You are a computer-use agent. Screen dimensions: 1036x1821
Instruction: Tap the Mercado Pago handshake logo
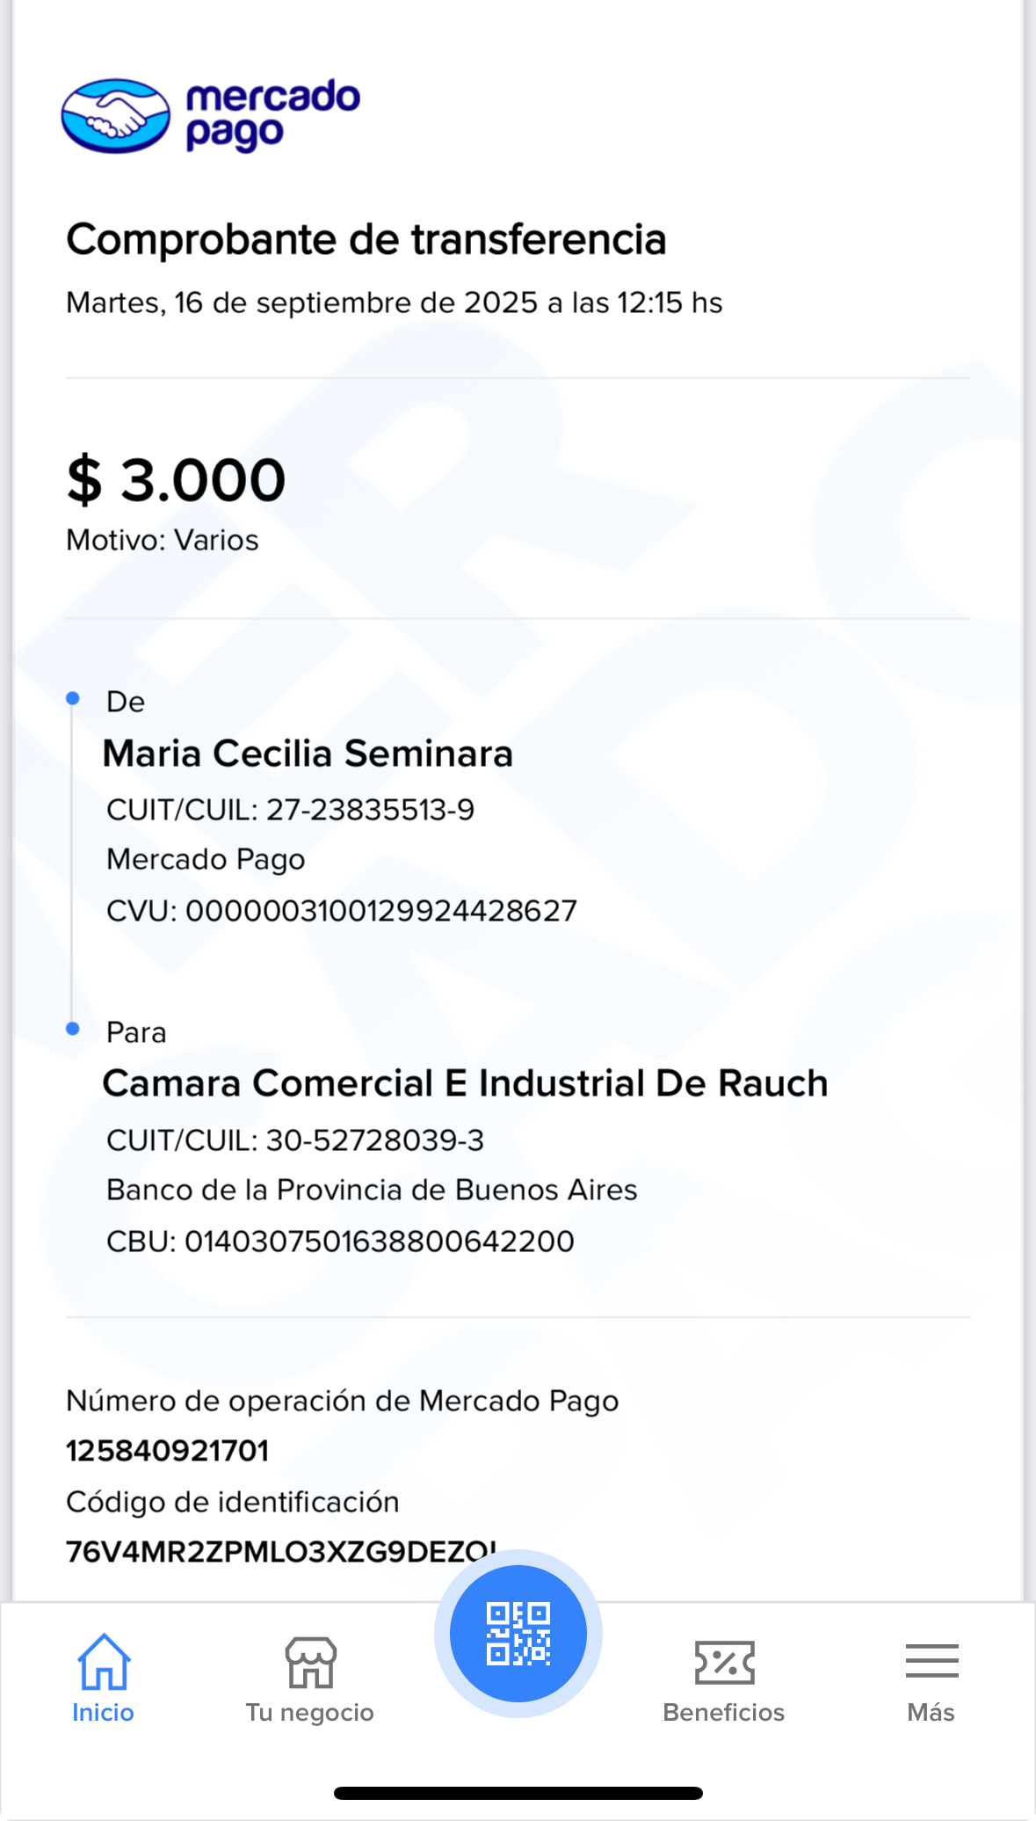pos(115,115)
